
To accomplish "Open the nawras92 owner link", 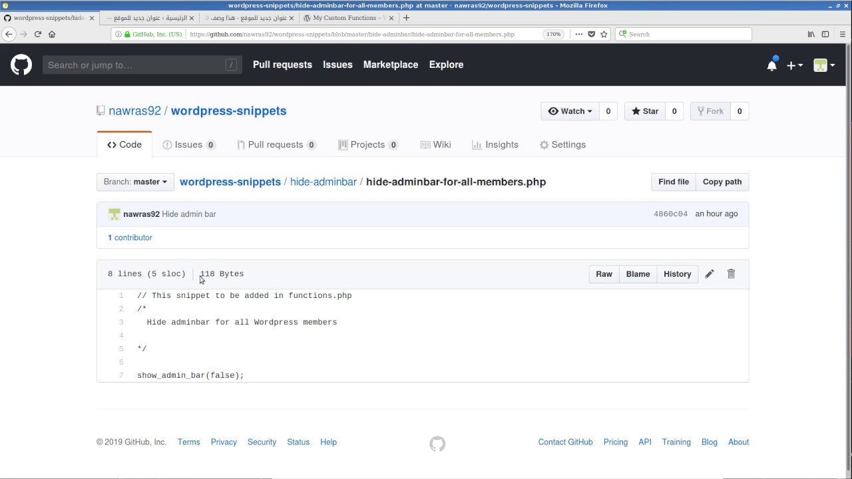I will [x=135, y=111].
